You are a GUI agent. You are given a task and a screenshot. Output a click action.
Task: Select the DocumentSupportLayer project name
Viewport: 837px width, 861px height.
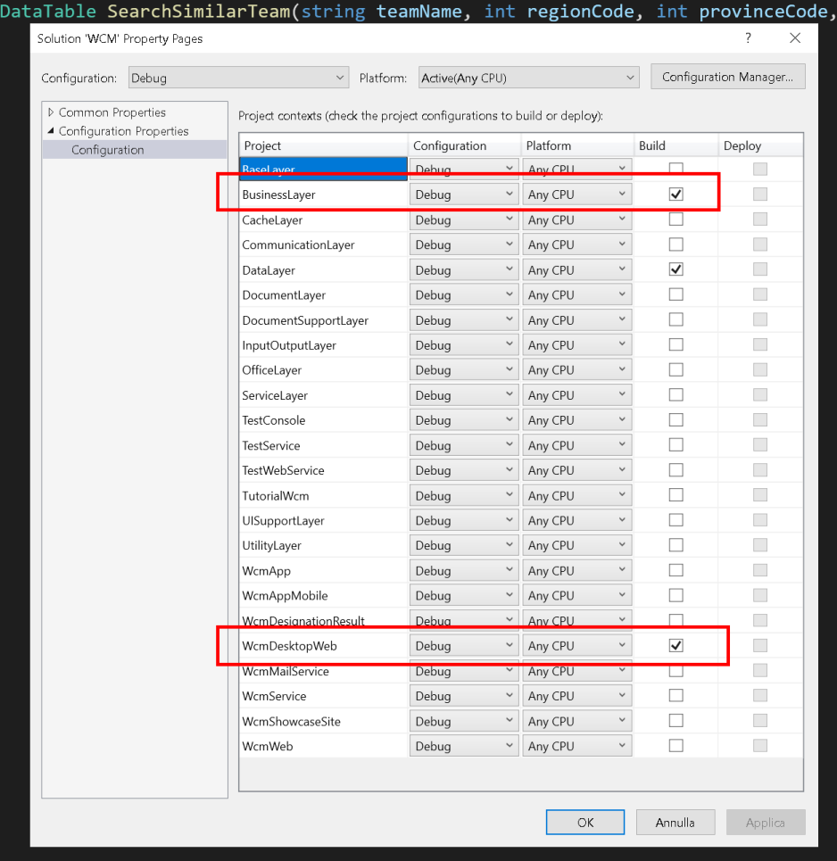(x=305, y=320)
